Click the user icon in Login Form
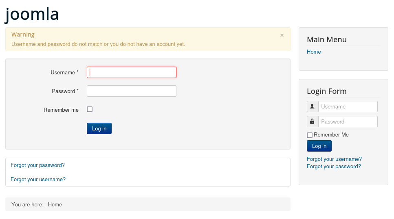 313,106
